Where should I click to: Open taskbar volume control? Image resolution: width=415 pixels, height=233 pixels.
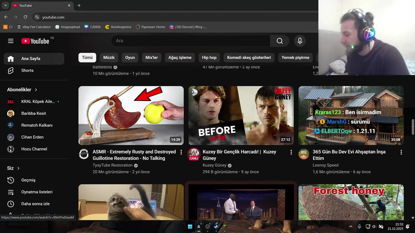tap(374, 227)
